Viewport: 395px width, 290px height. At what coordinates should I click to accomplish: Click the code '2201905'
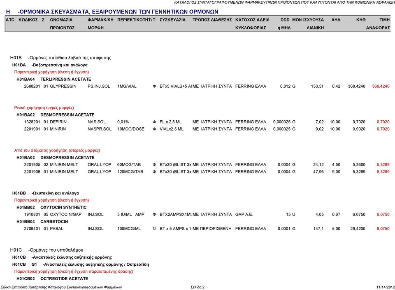pos(32,165)
